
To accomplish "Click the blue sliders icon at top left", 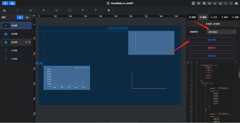I will tap(5, 3).
